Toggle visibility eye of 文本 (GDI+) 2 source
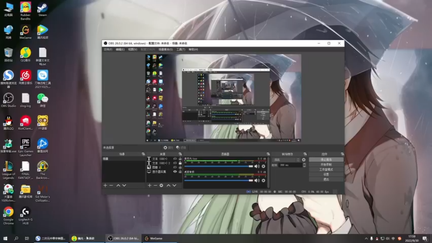 (175, 163)
